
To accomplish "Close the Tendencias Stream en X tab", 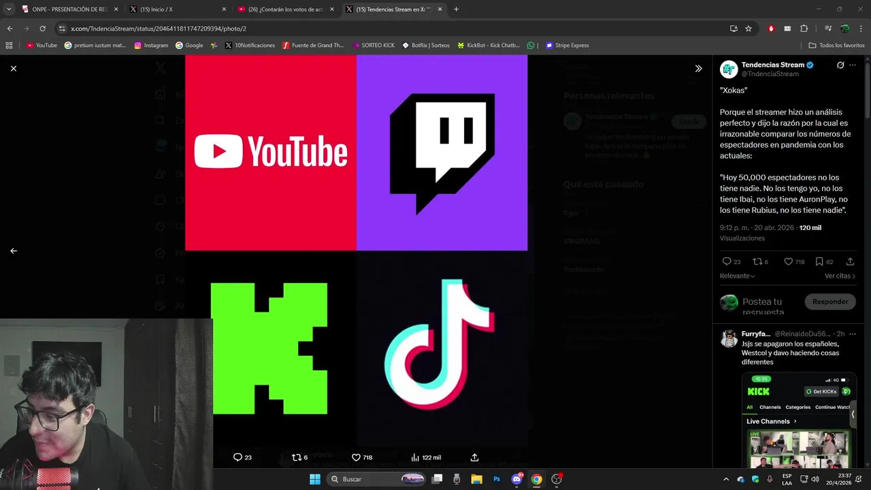I will (440, 10).
